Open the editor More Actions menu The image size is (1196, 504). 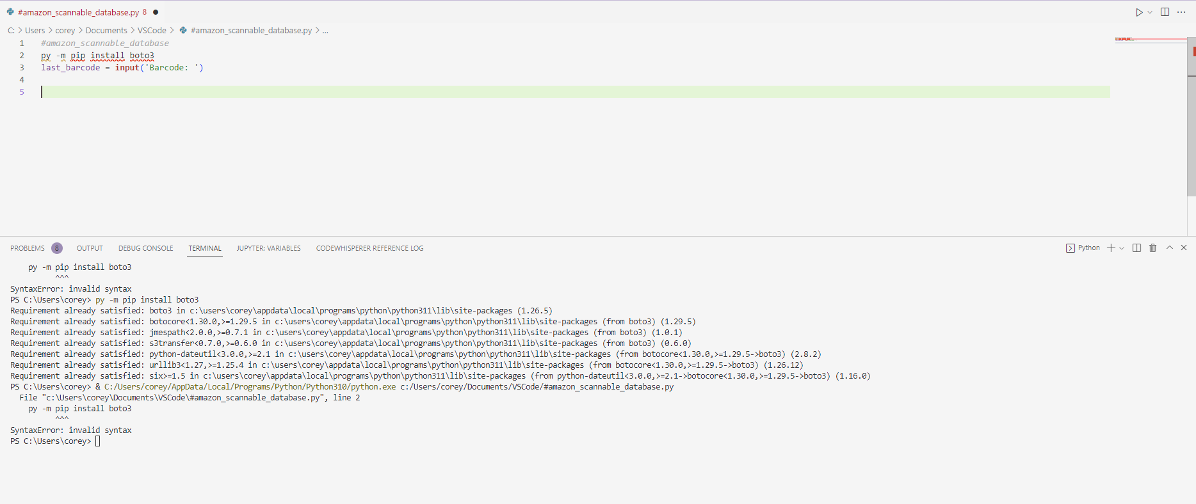(x=1181, y=12)
